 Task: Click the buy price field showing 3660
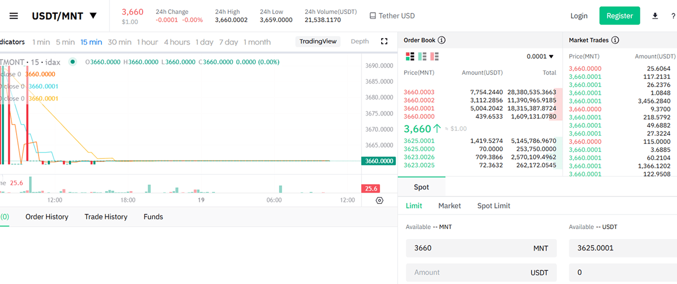[481, 248]
